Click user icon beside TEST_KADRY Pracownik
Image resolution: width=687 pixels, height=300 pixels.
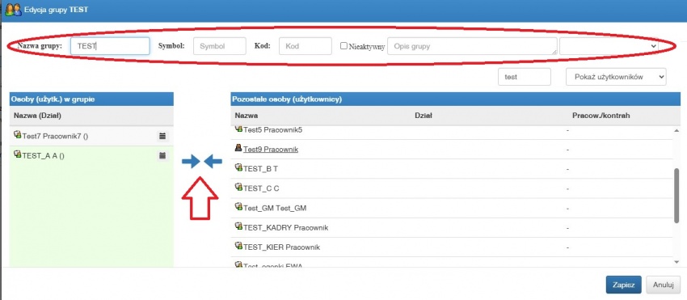point(238,226)
